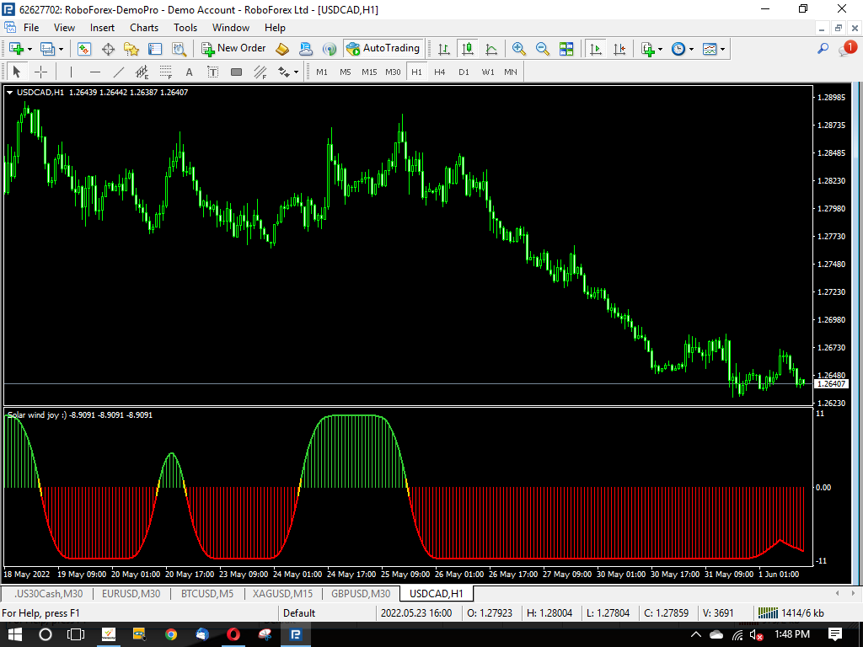The image size is (863, 647).
Task: Click the Tile Windows icon
Action: (567, 48)
